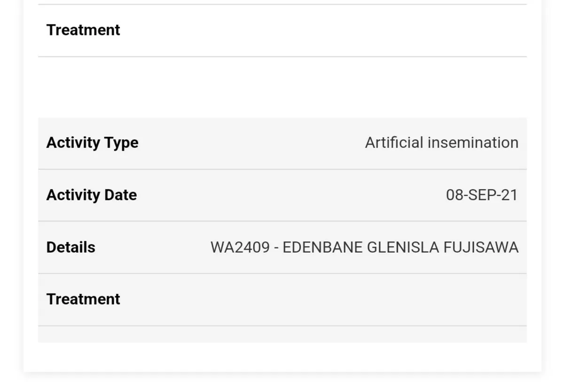The image size is (564, 382).
Task: Click the WA2409 code in Details
Action: pyautogui.click(x=240, y=247)
